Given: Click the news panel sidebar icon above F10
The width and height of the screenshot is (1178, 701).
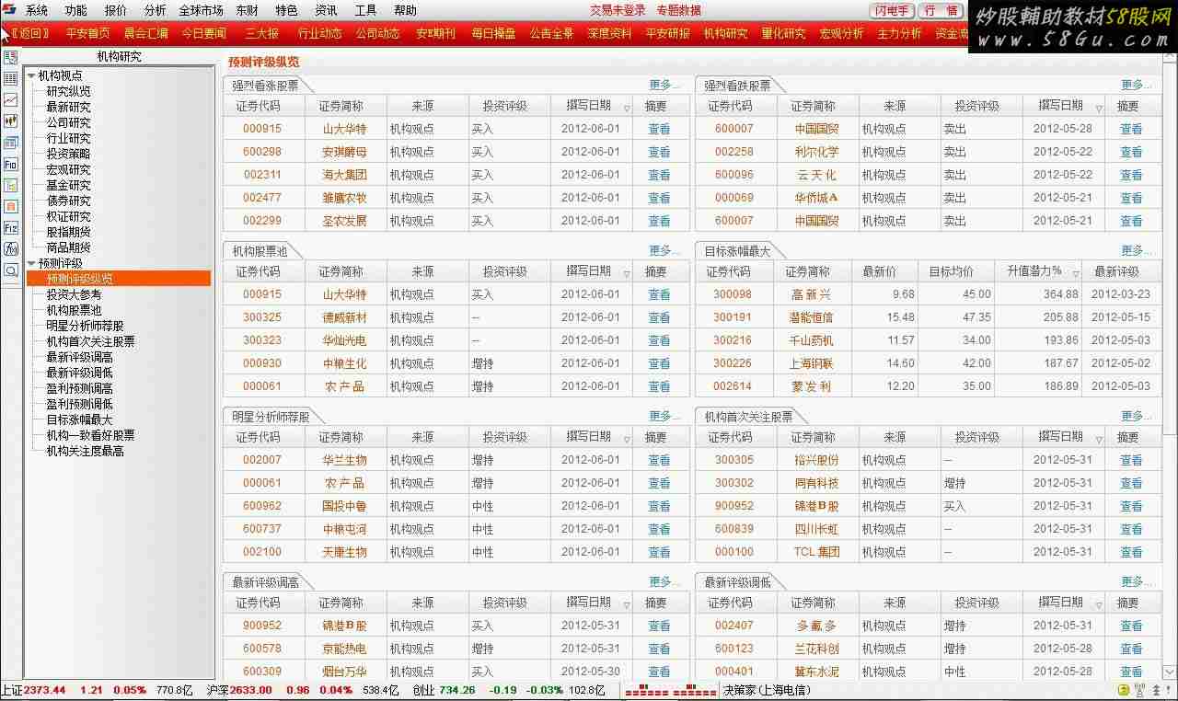Looking at the screenshot, I should click(11, 143).
